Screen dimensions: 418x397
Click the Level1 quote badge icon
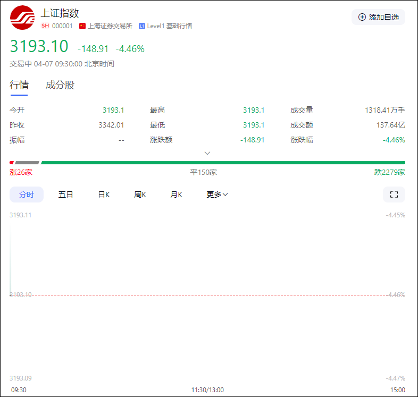pyautogui.click(x=142, y=26)
